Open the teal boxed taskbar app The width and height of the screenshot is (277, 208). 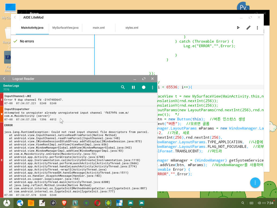pos(75,203)
